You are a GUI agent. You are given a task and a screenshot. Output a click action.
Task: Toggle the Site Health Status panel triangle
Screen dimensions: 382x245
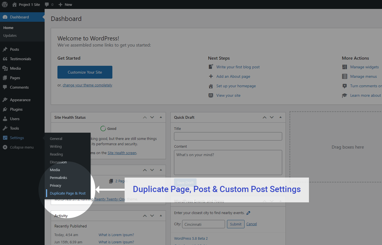coord(161,117)
